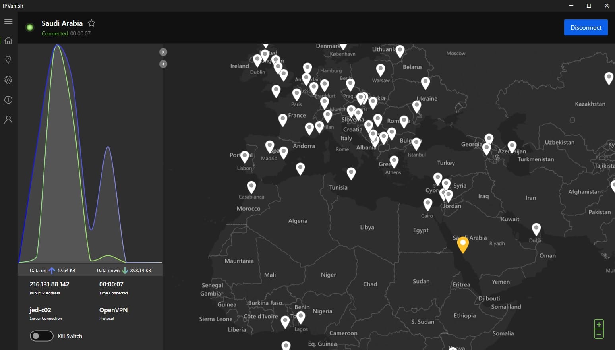Select the Azerbaijan server pin

[x=512, y=147]
